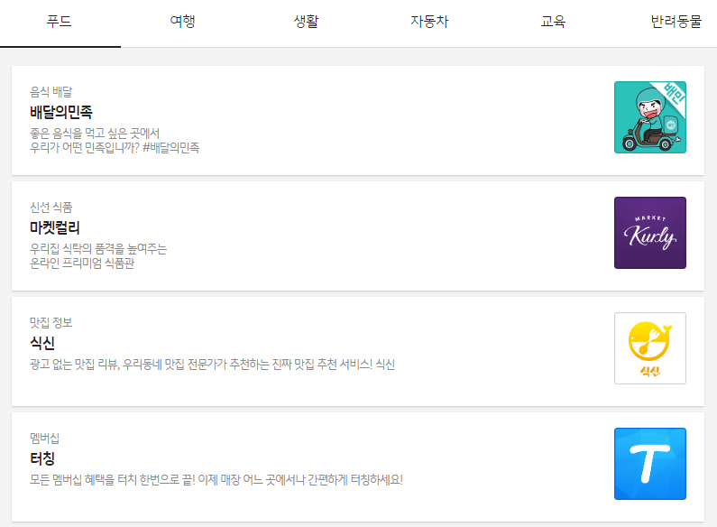The height and width of the screenshot is (527, 717).
Task: Open the 식신 yellow whale logo
Action: (x=649, y=348)
